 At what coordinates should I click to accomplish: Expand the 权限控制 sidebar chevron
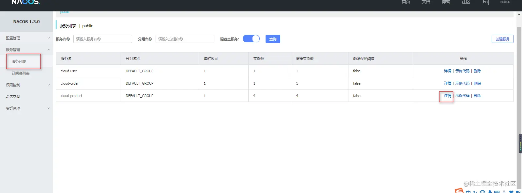[x=49, y=85]
